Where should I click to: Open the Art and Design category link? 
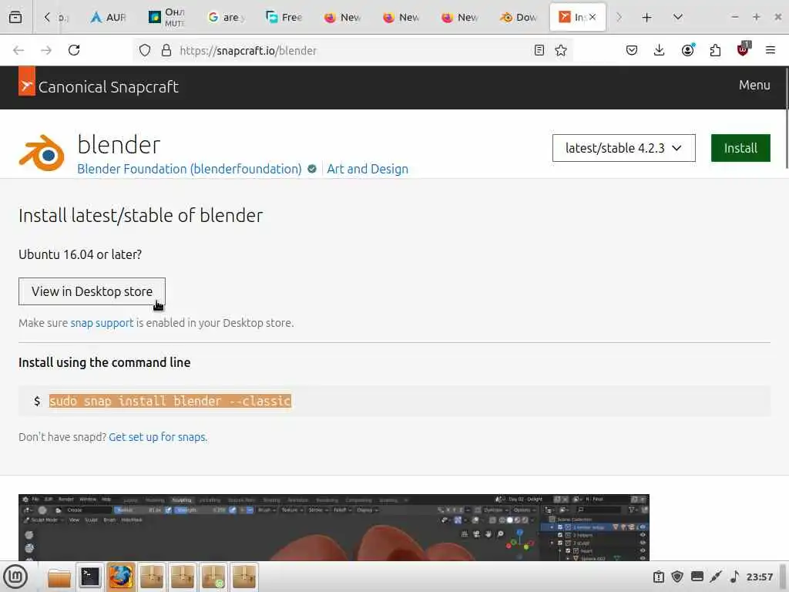[x=368, y=169]
